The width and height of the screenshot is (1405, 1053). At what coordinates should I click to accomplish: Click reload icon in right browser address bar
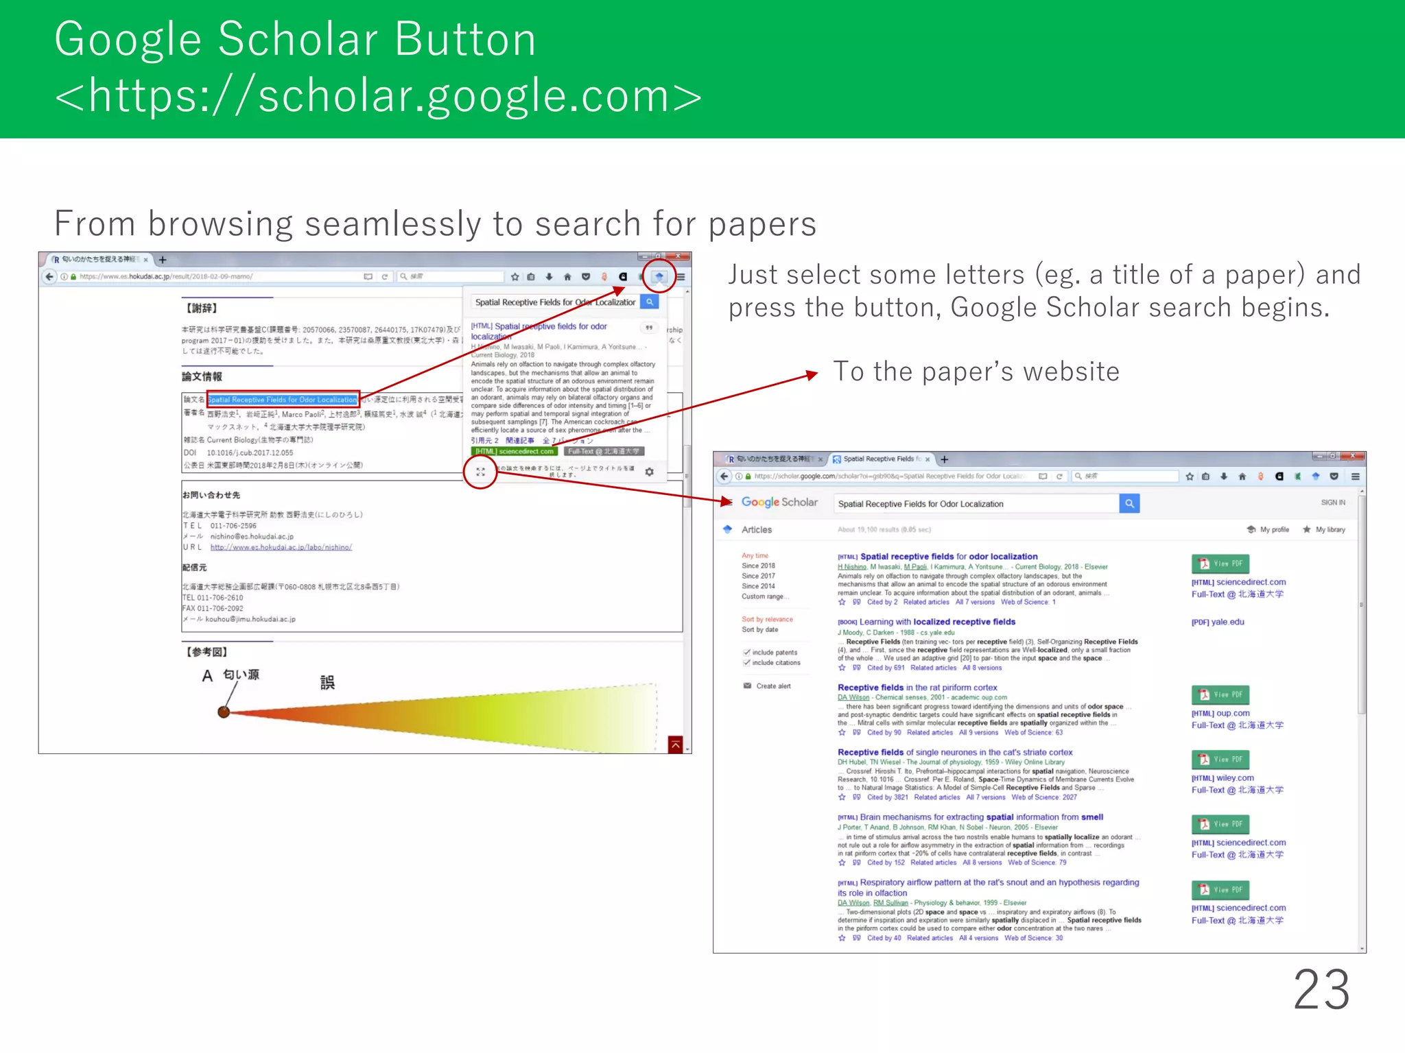pos(1059,476)
